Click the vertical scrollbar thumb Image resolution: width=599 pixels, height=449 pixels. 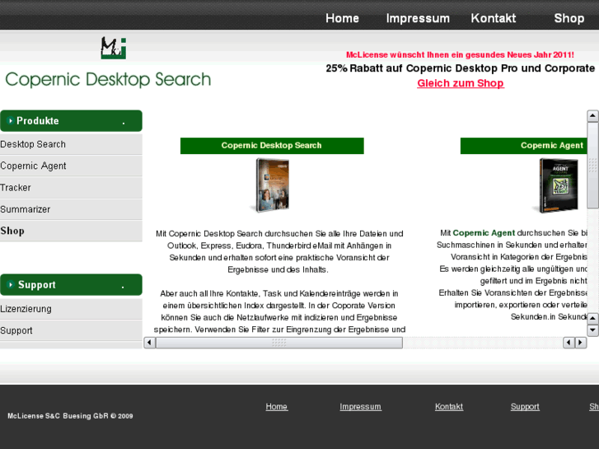pos(592,166)
